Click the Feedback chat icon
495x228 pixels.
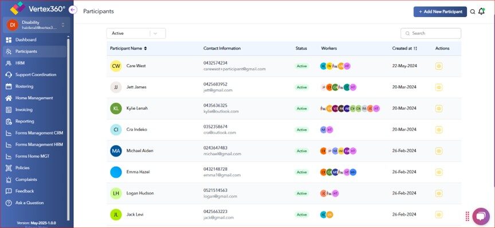pos(9,191)
